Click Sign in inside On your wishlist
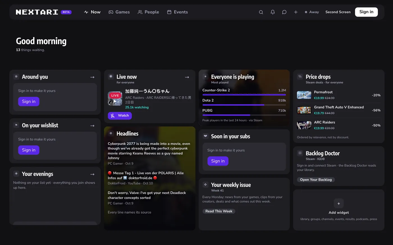Viewport: 393px width, 245px height. click(x=29, y=150)
